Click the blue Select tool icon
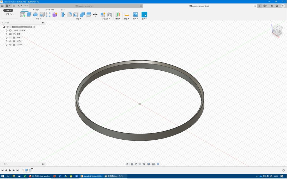The width and height of the screenshot is (287, 179). 144,15
